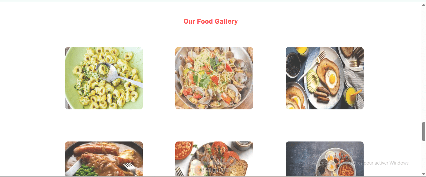Click the 'Our Food Gallery' heading
The image size is (426, 177).
click(x=211, y=21)
